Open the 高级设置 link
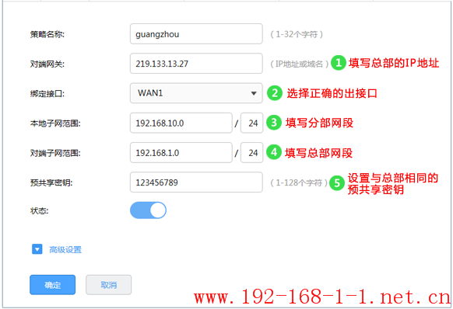The width and height of the screenshot is (453, 309). [65, 250]
